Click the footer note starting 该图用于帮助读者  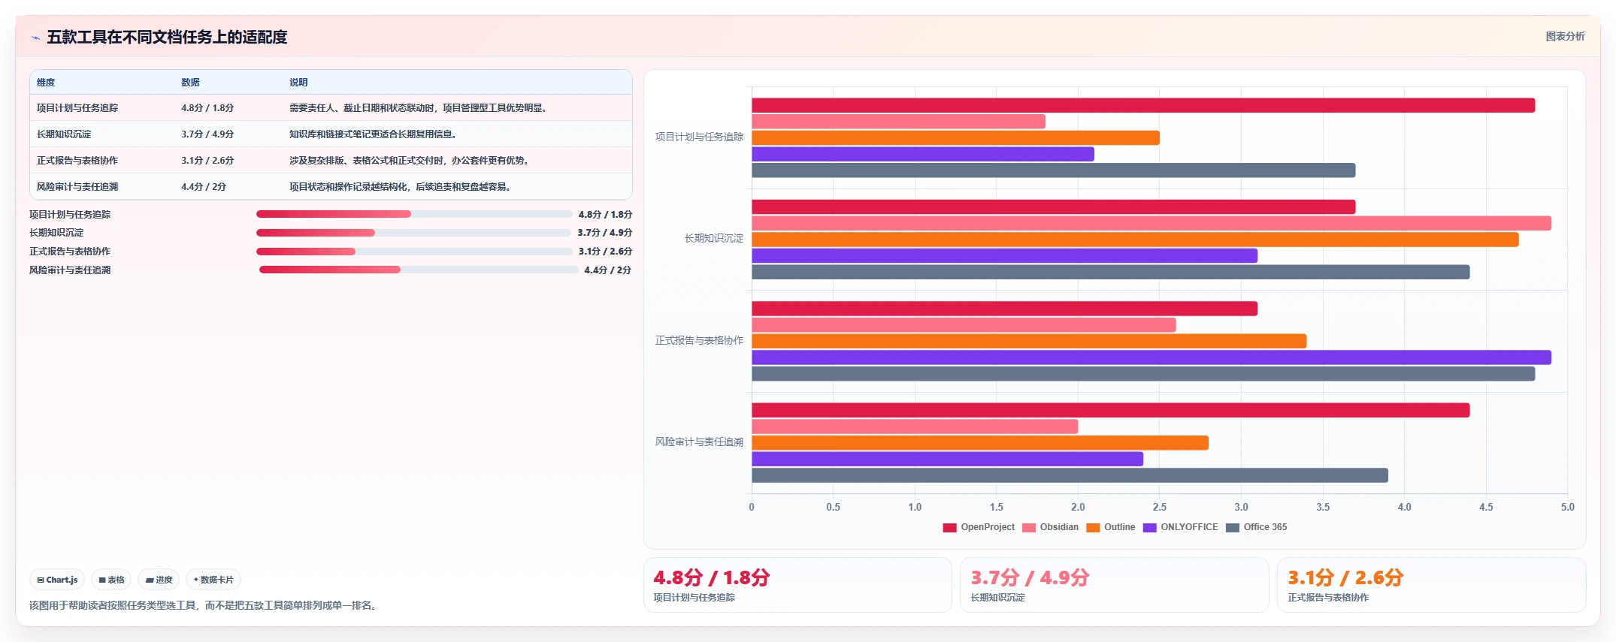click(x=203, y=605)
